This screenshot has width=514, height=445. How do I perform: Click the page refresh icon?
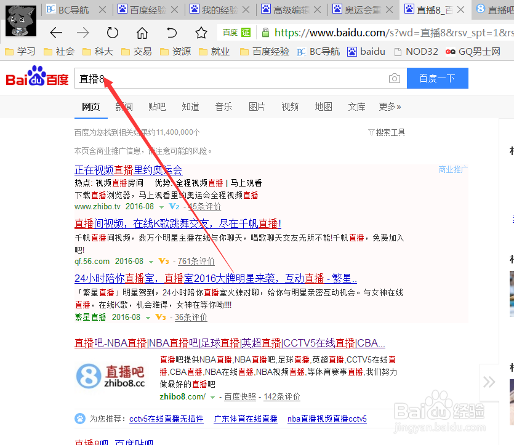pos(112,33)
